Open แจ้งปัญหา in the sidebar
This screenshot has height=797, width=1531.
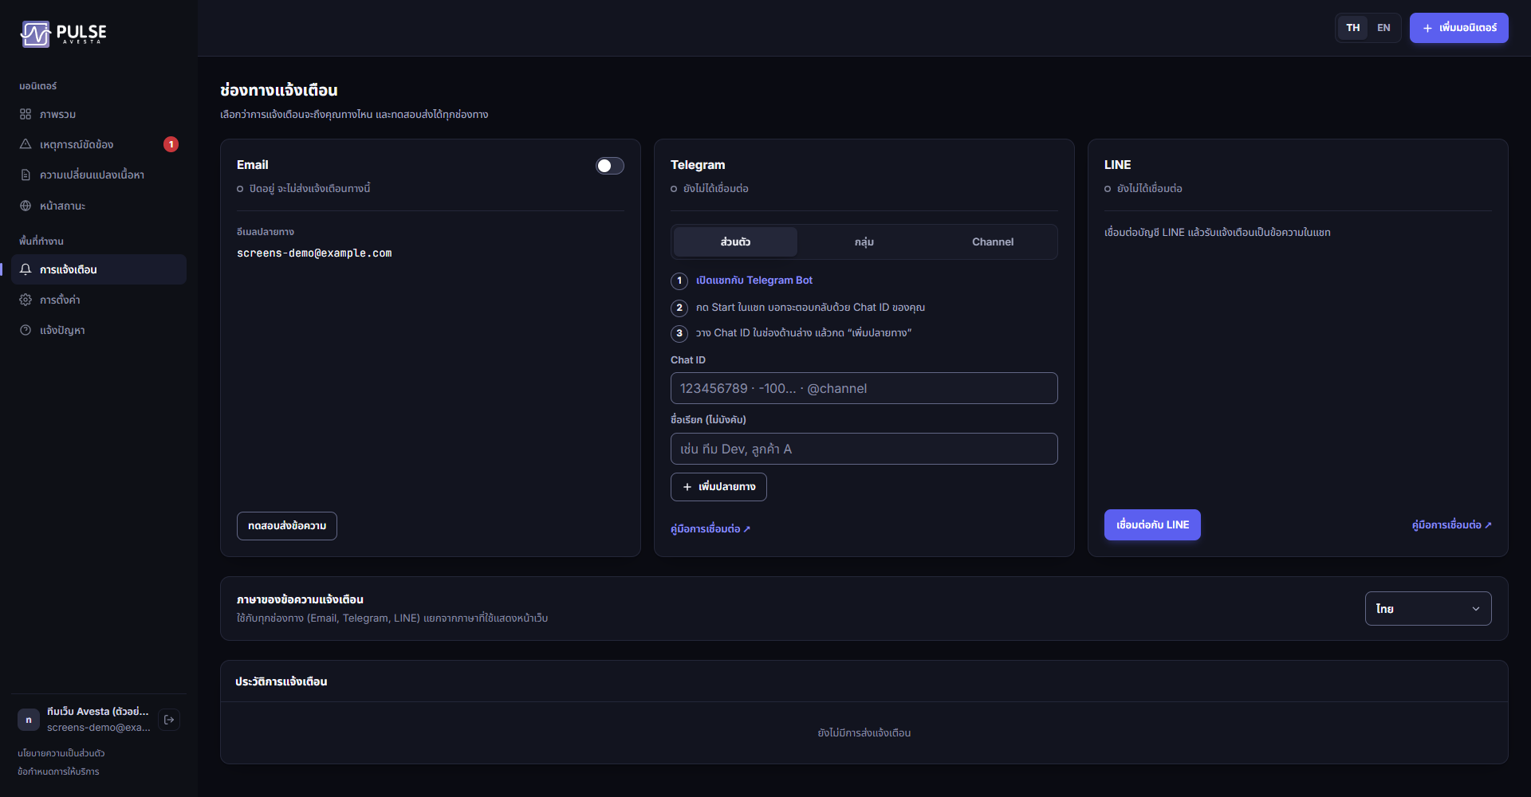click(x=99, y=330)
